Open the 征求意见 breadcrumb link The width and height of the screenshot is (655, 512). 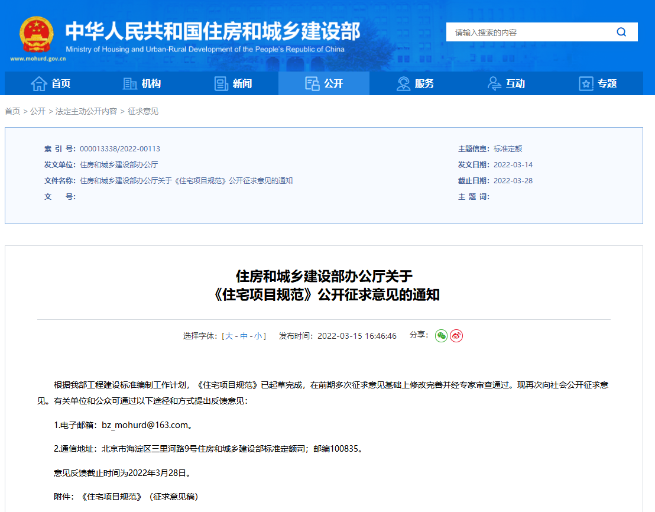pyautogui.click(x=143, y=111)
